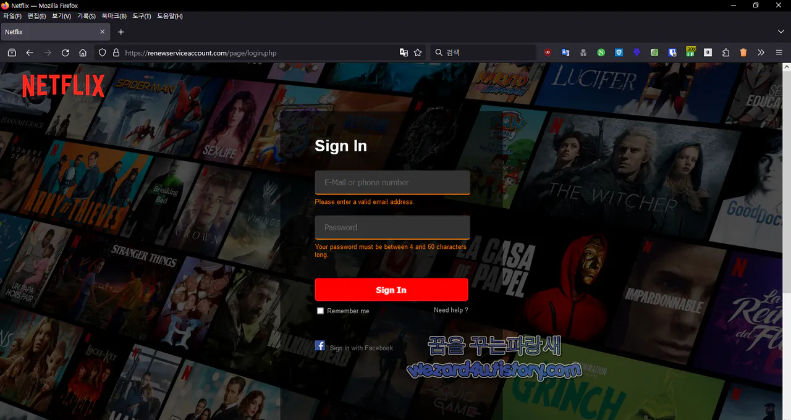Click the 검색 search box

coord(483,53)
